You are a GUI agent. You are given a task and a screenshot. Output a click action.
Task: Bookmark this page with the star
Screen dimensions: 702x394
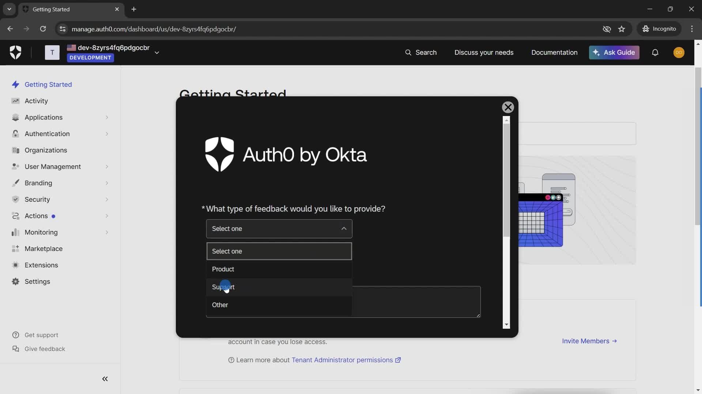622,29
